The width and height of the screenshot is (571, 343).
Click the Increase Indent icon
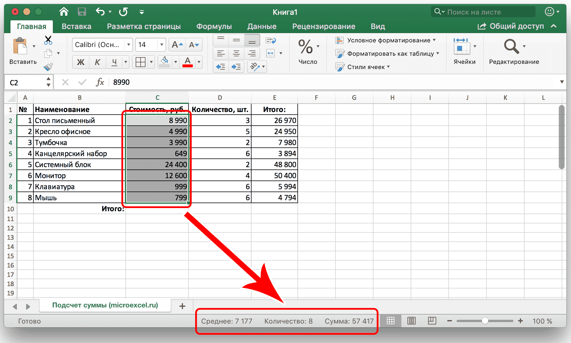coord(236,67)
